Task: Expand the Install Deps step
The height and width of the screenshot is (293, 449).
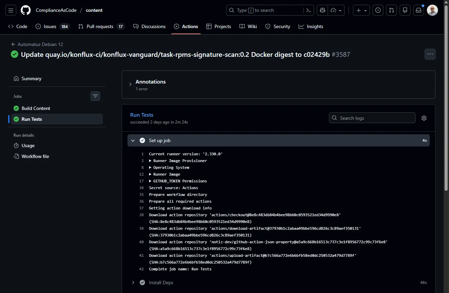Action: (133, 282)
